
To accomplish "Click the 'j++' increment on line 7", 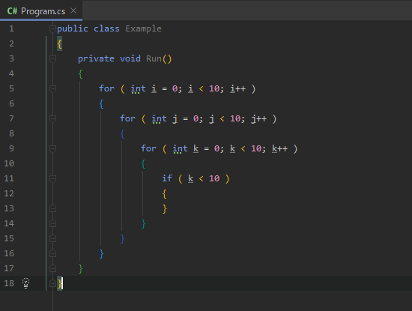I will [x=259, y=119].
